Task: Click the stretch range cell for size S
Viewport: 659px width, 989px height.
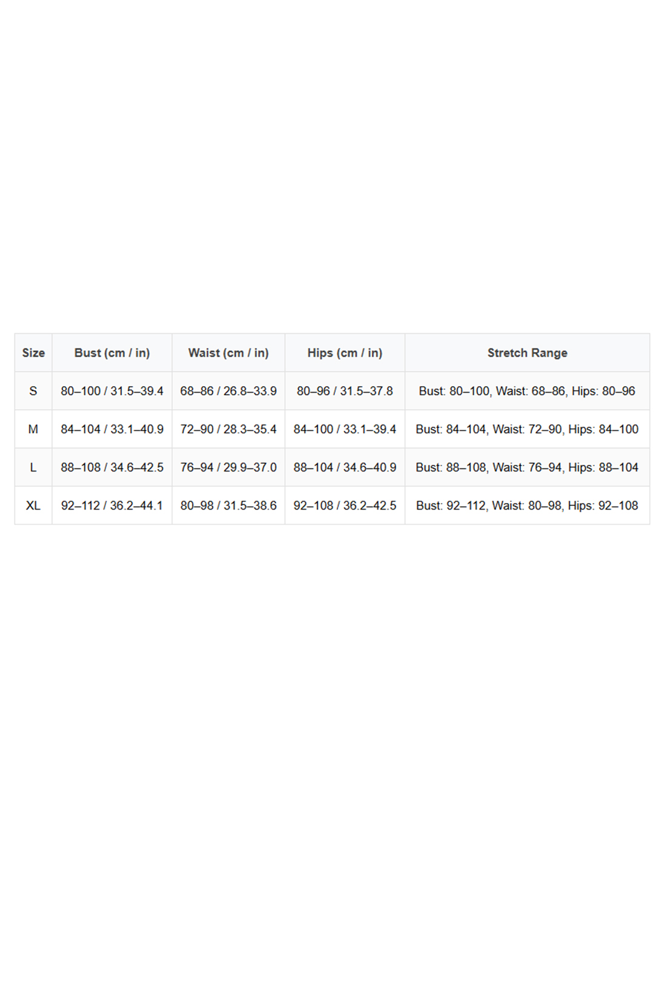Action: click(x=527, y=391)
